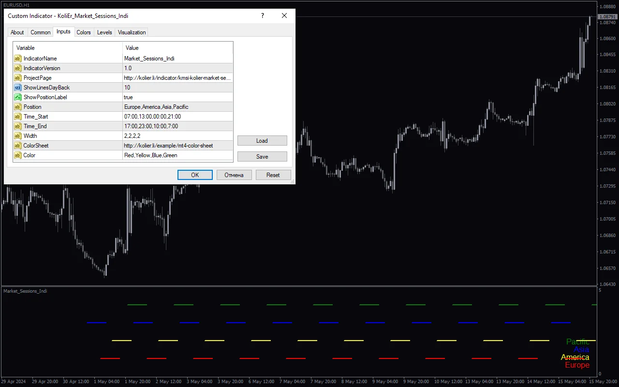
Task: Click the ab icon for Time_Start variable
Action: [x=17, y=117]
